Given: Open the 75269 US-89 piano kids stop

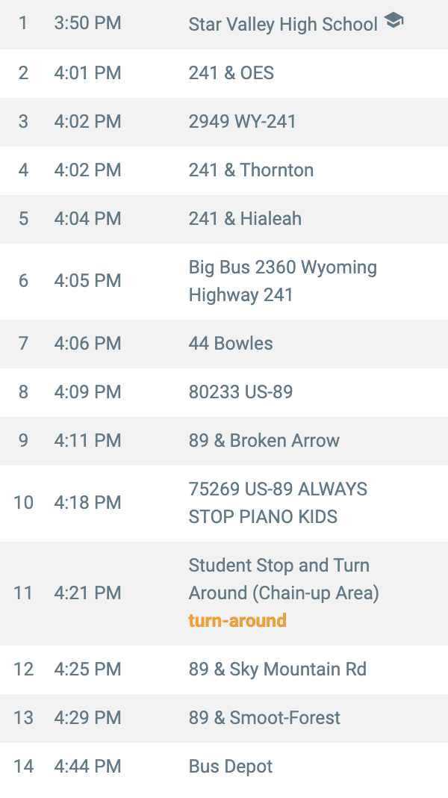Looking at the screenshot, I should click(278, 503).
